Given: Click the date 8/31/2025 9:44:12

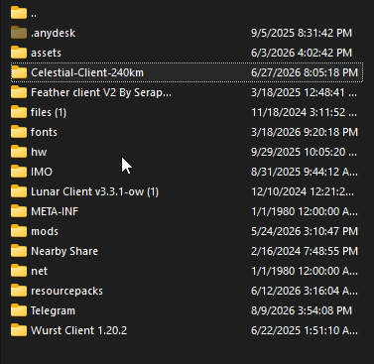Looking at the screenshot, I should pos(305,172).
